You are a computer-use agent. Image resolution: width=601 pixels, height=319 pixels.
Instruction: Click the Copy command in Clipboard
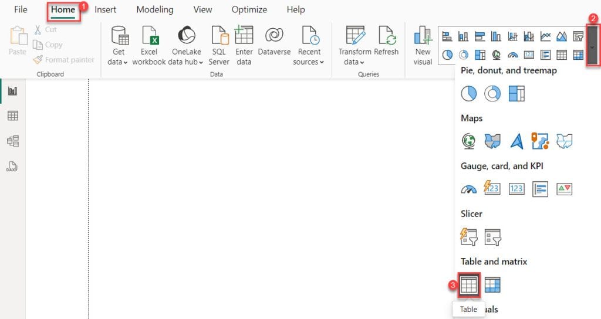[x=48, y=45]
